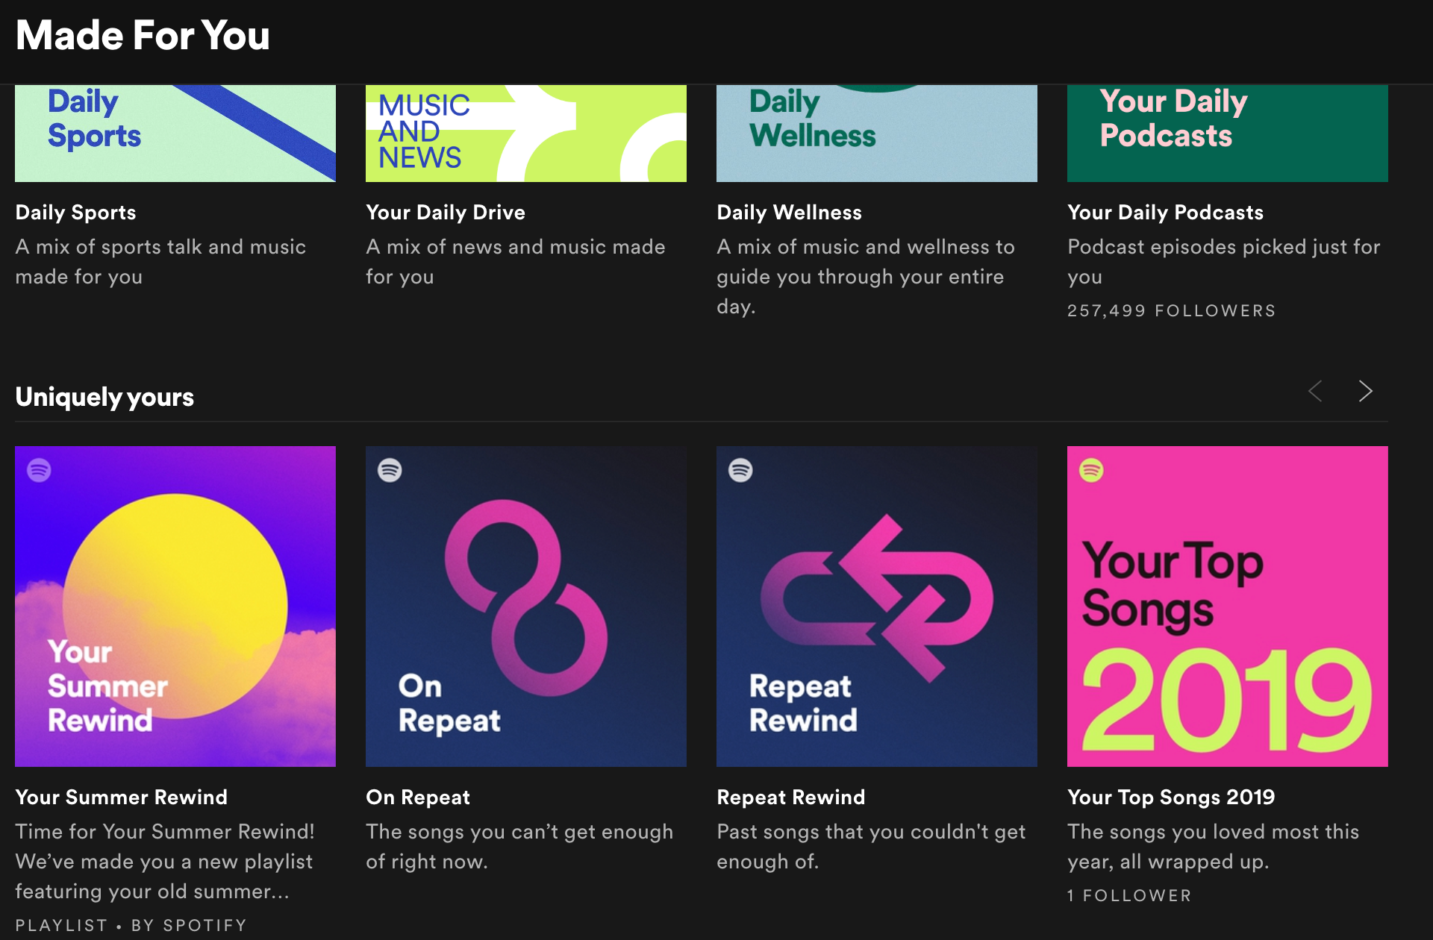1433x940 pixels.
Task: Open the On Repeat playlist thumbnail
Action: [526, 606]
